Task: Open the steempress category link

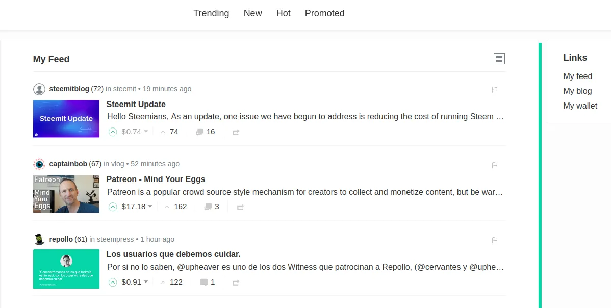Action: pyautogui.click(x=115, y=239)
